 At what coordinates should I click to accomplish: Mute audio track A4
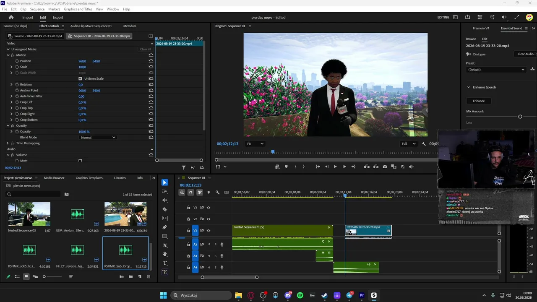point(209,267)
